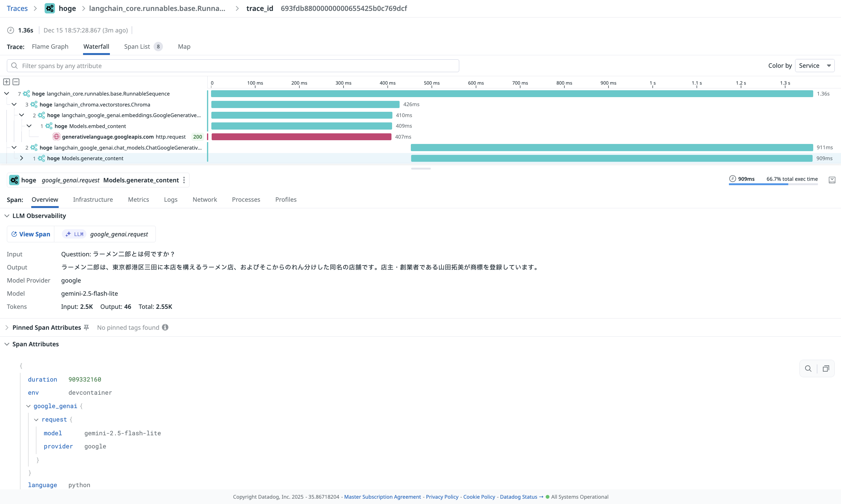Viewport: 841px width, 504px height.
Task: Open the Datadog Status footer link
Action: click(x=519, y=497)
